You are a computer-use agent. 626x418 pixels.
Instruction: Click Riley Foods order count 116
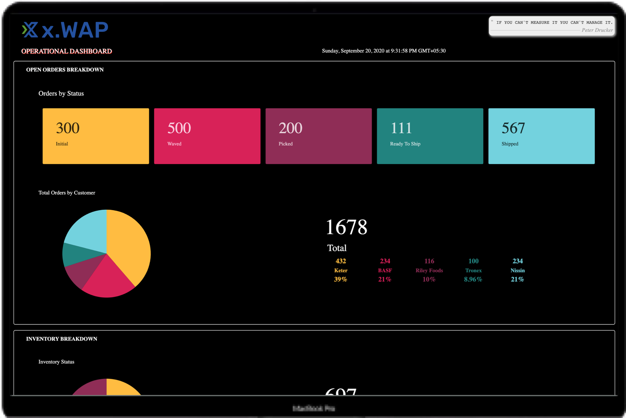point(429,261)
